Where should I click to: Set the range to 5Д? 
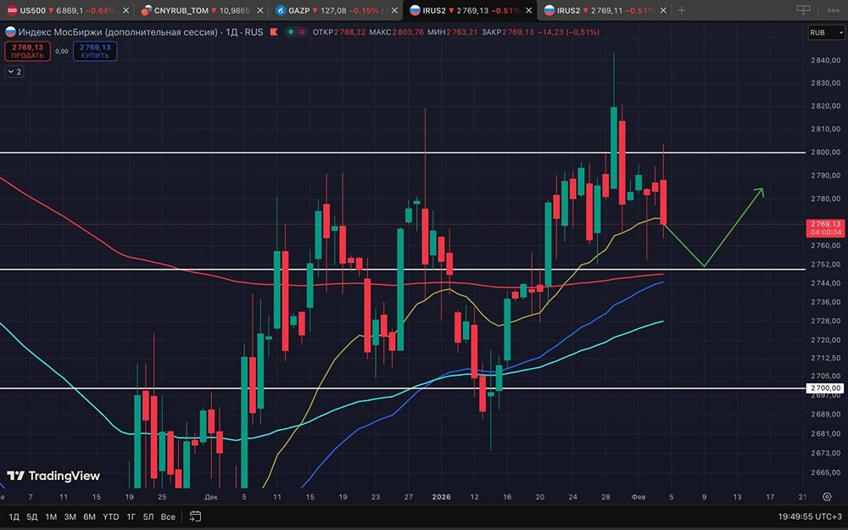32,516
